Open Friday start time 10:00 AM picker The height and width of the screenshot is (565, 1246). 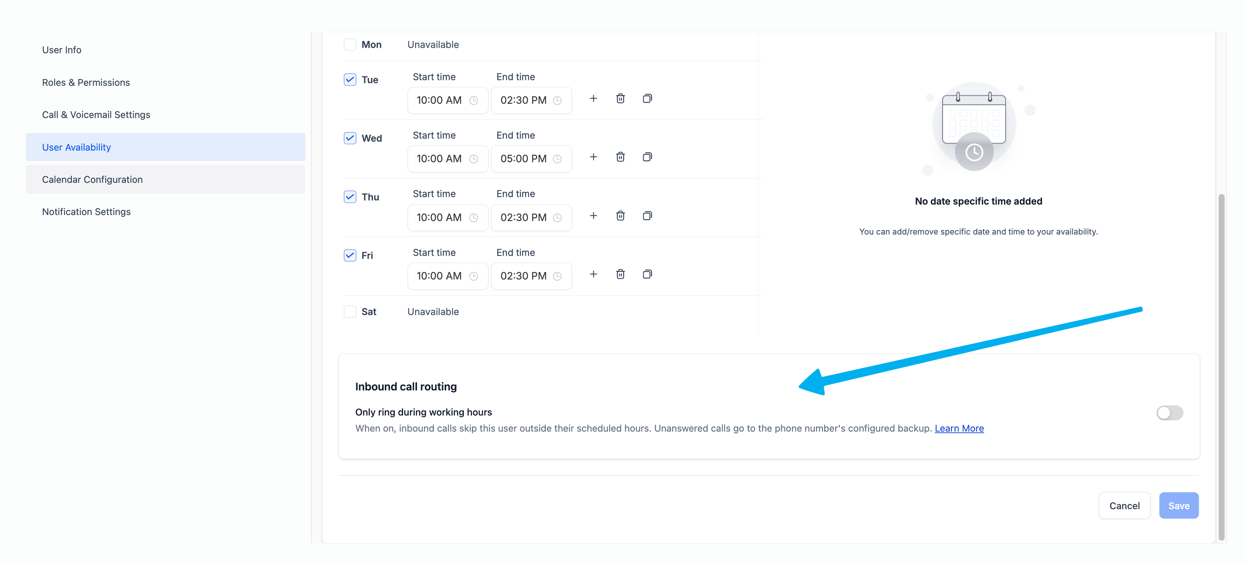(x=447, y=276)
